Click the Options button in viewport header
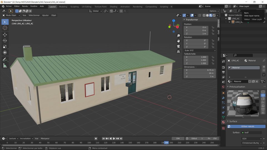This screenshot has width=267, height=150. [214, 11]
